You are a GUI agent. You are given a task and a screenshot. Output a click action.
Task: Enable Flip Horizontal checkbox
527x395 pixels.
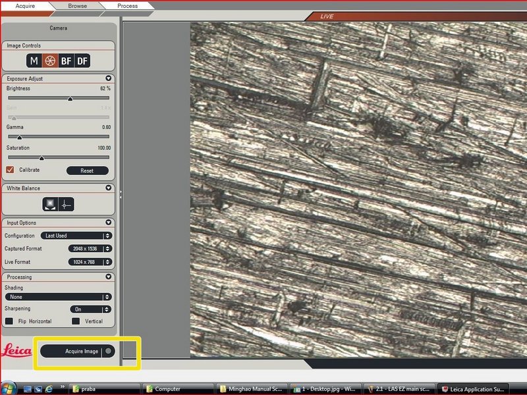tap(9, 321)
